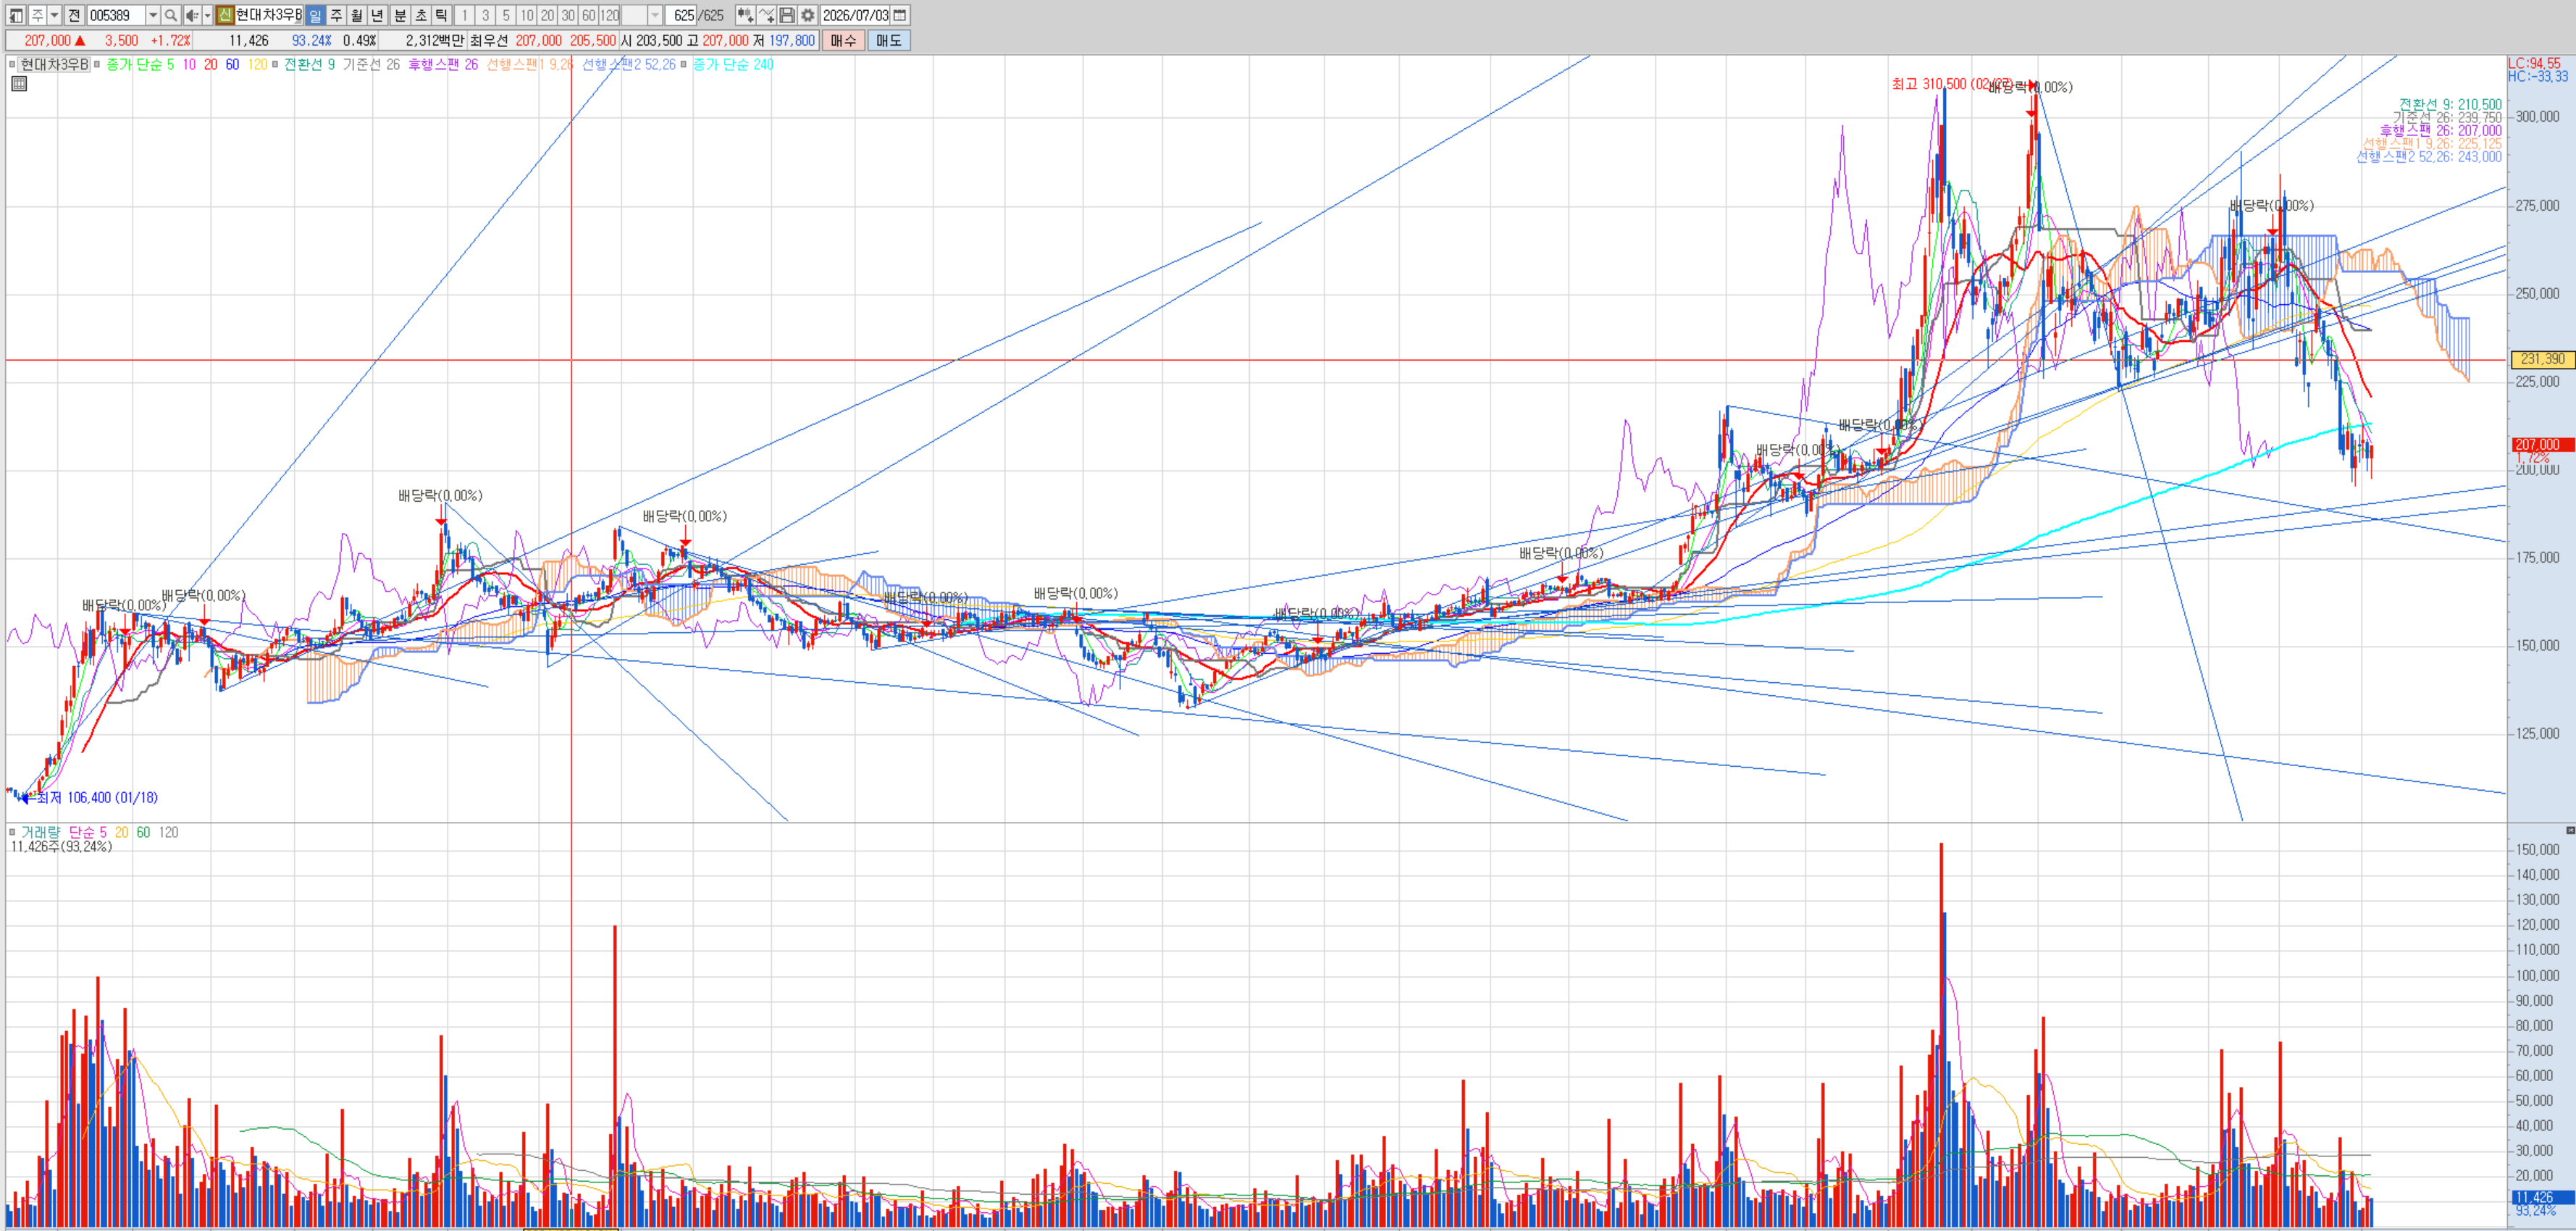
Task: Toggle the square marker before 종가 단순 5
Action: click(x=97, y=64)
